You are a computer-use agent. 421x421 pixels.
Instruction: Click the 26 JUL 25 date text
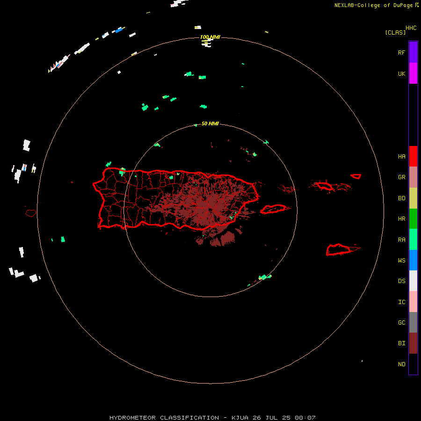272,418
